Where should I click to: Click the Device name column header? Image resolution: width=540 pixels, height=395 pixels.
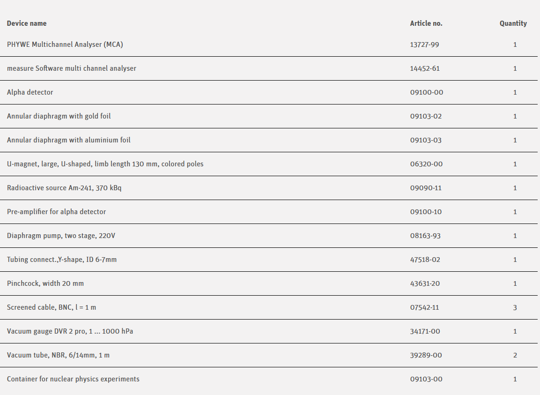[x=27, y=23]
